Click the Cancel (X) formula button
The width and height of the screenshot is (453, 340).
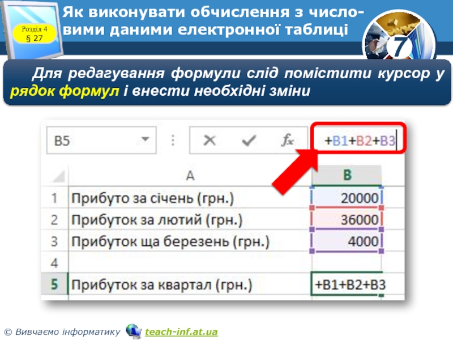pyautogui.click(x=210, y=141)
